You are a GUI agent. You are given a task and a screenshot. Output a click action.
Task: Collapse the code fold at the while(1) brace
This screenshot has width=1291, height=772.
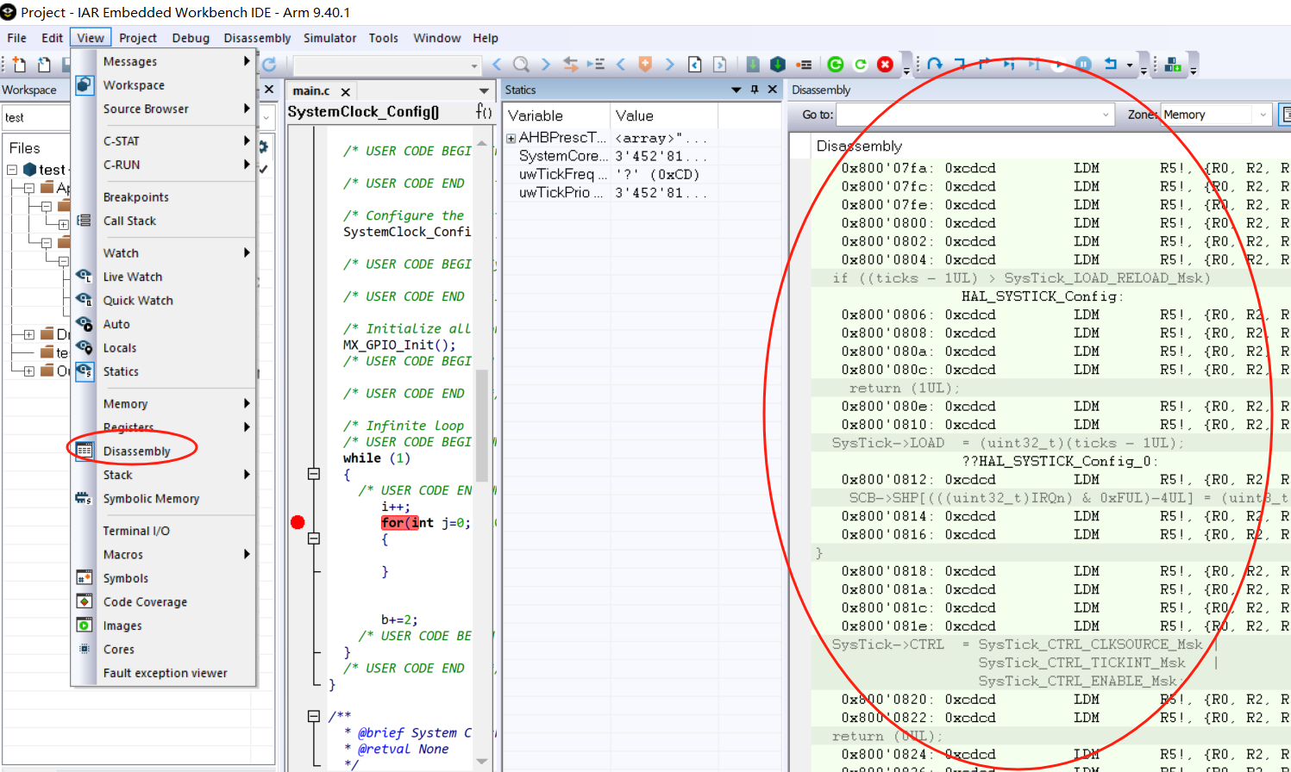pyautogui.click(x=314, y=474)
